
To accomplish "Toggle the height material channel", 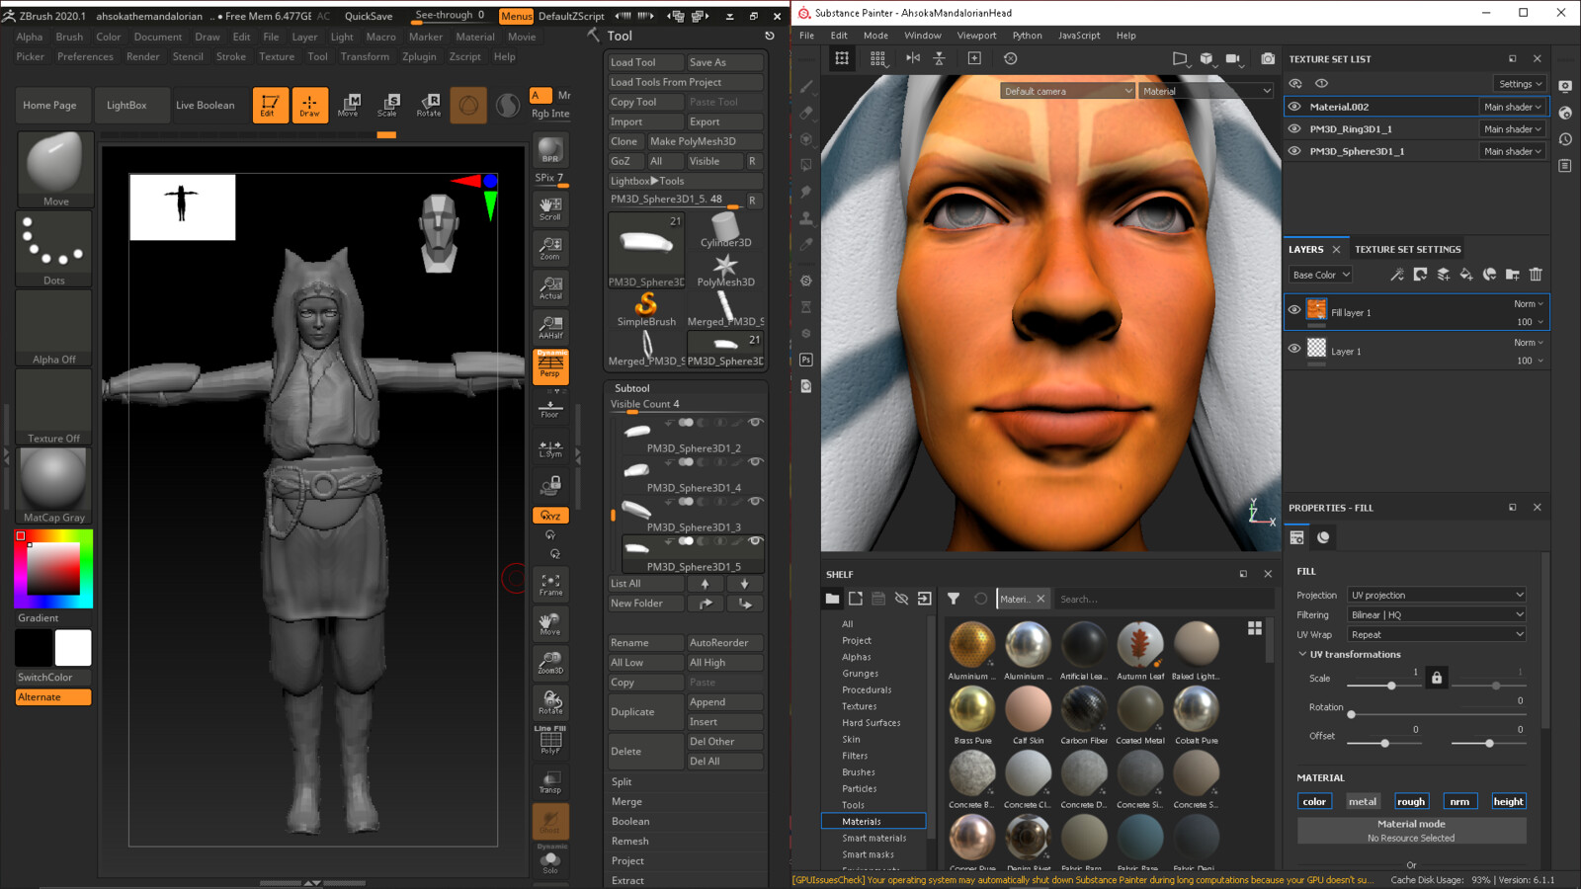I will [x=1508, y=801].
